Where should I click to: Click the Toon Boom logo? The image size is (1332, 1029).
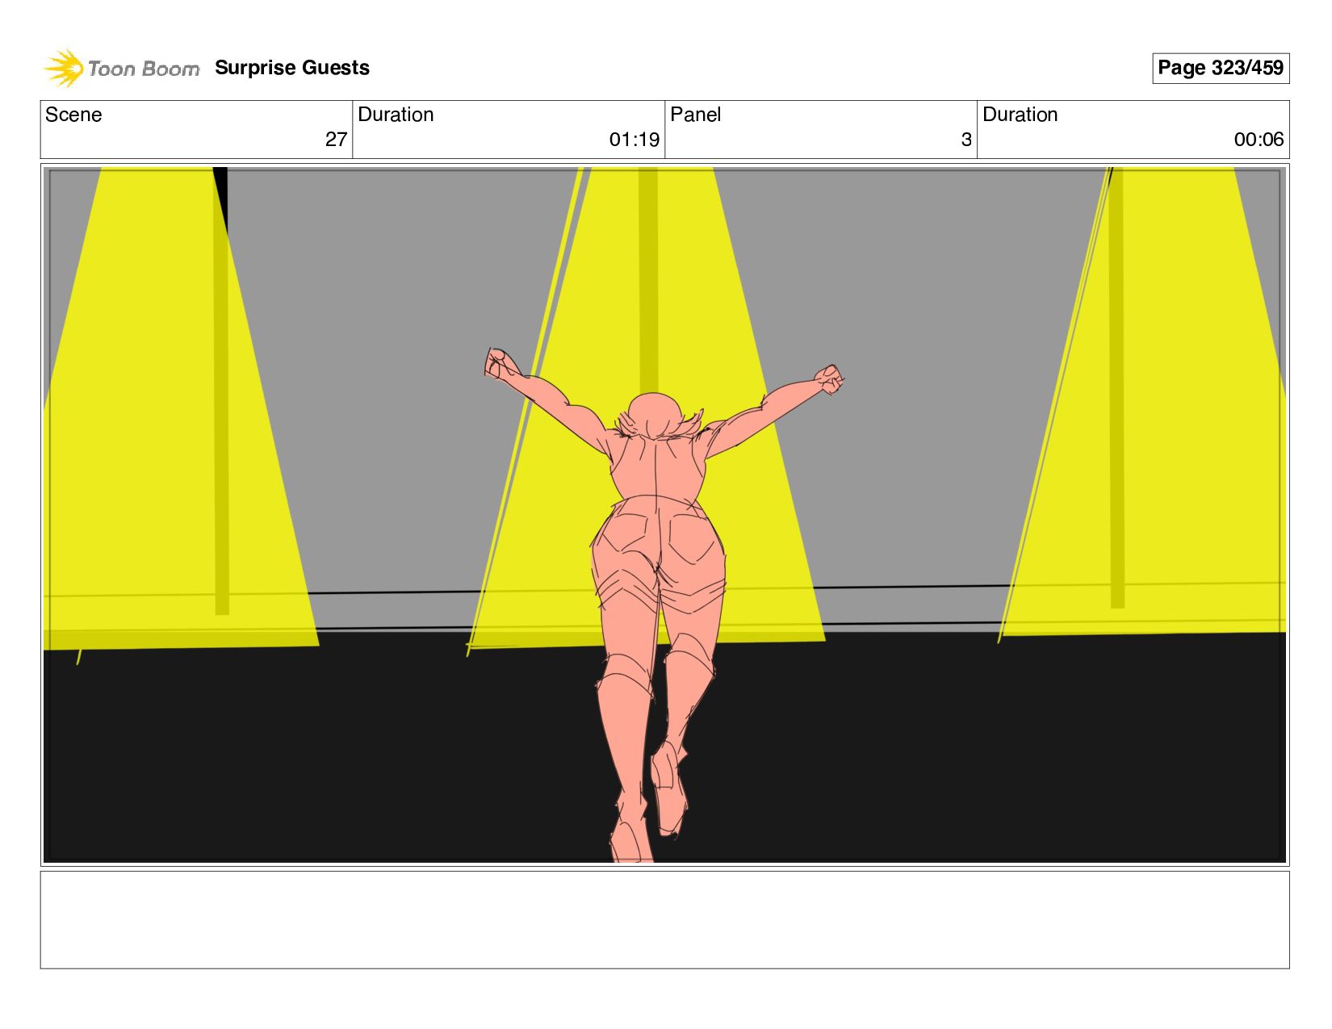point(121,68)
